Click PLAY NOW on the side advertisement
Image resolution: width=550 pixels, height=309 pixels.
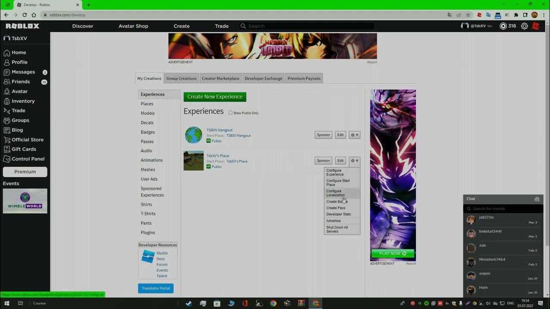(x=393, y=254)
